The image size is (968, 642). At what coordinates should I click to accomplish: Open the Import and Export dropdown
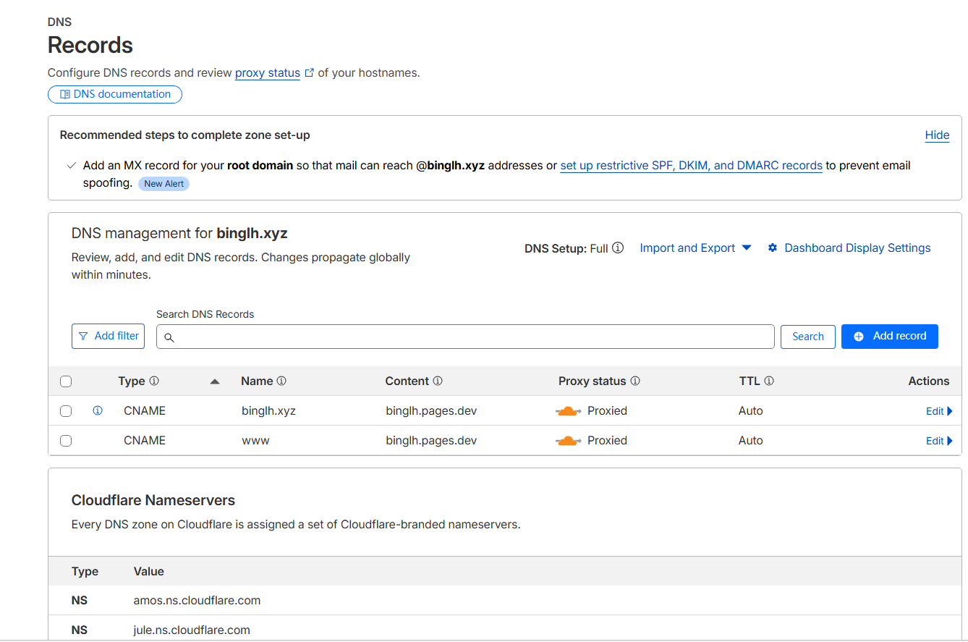(695, 248)
